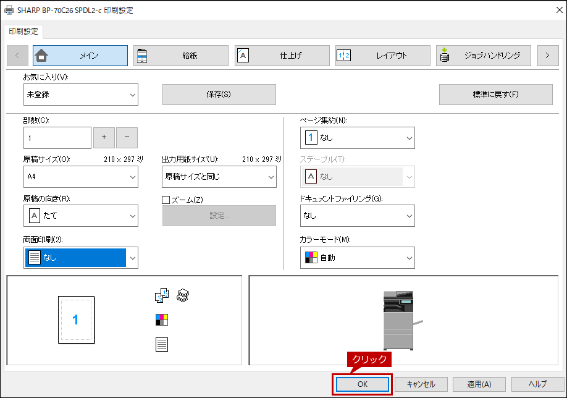The image size is (567, 398).
Task: Click the 適用(A) button
Action: [x=479, y=384]
